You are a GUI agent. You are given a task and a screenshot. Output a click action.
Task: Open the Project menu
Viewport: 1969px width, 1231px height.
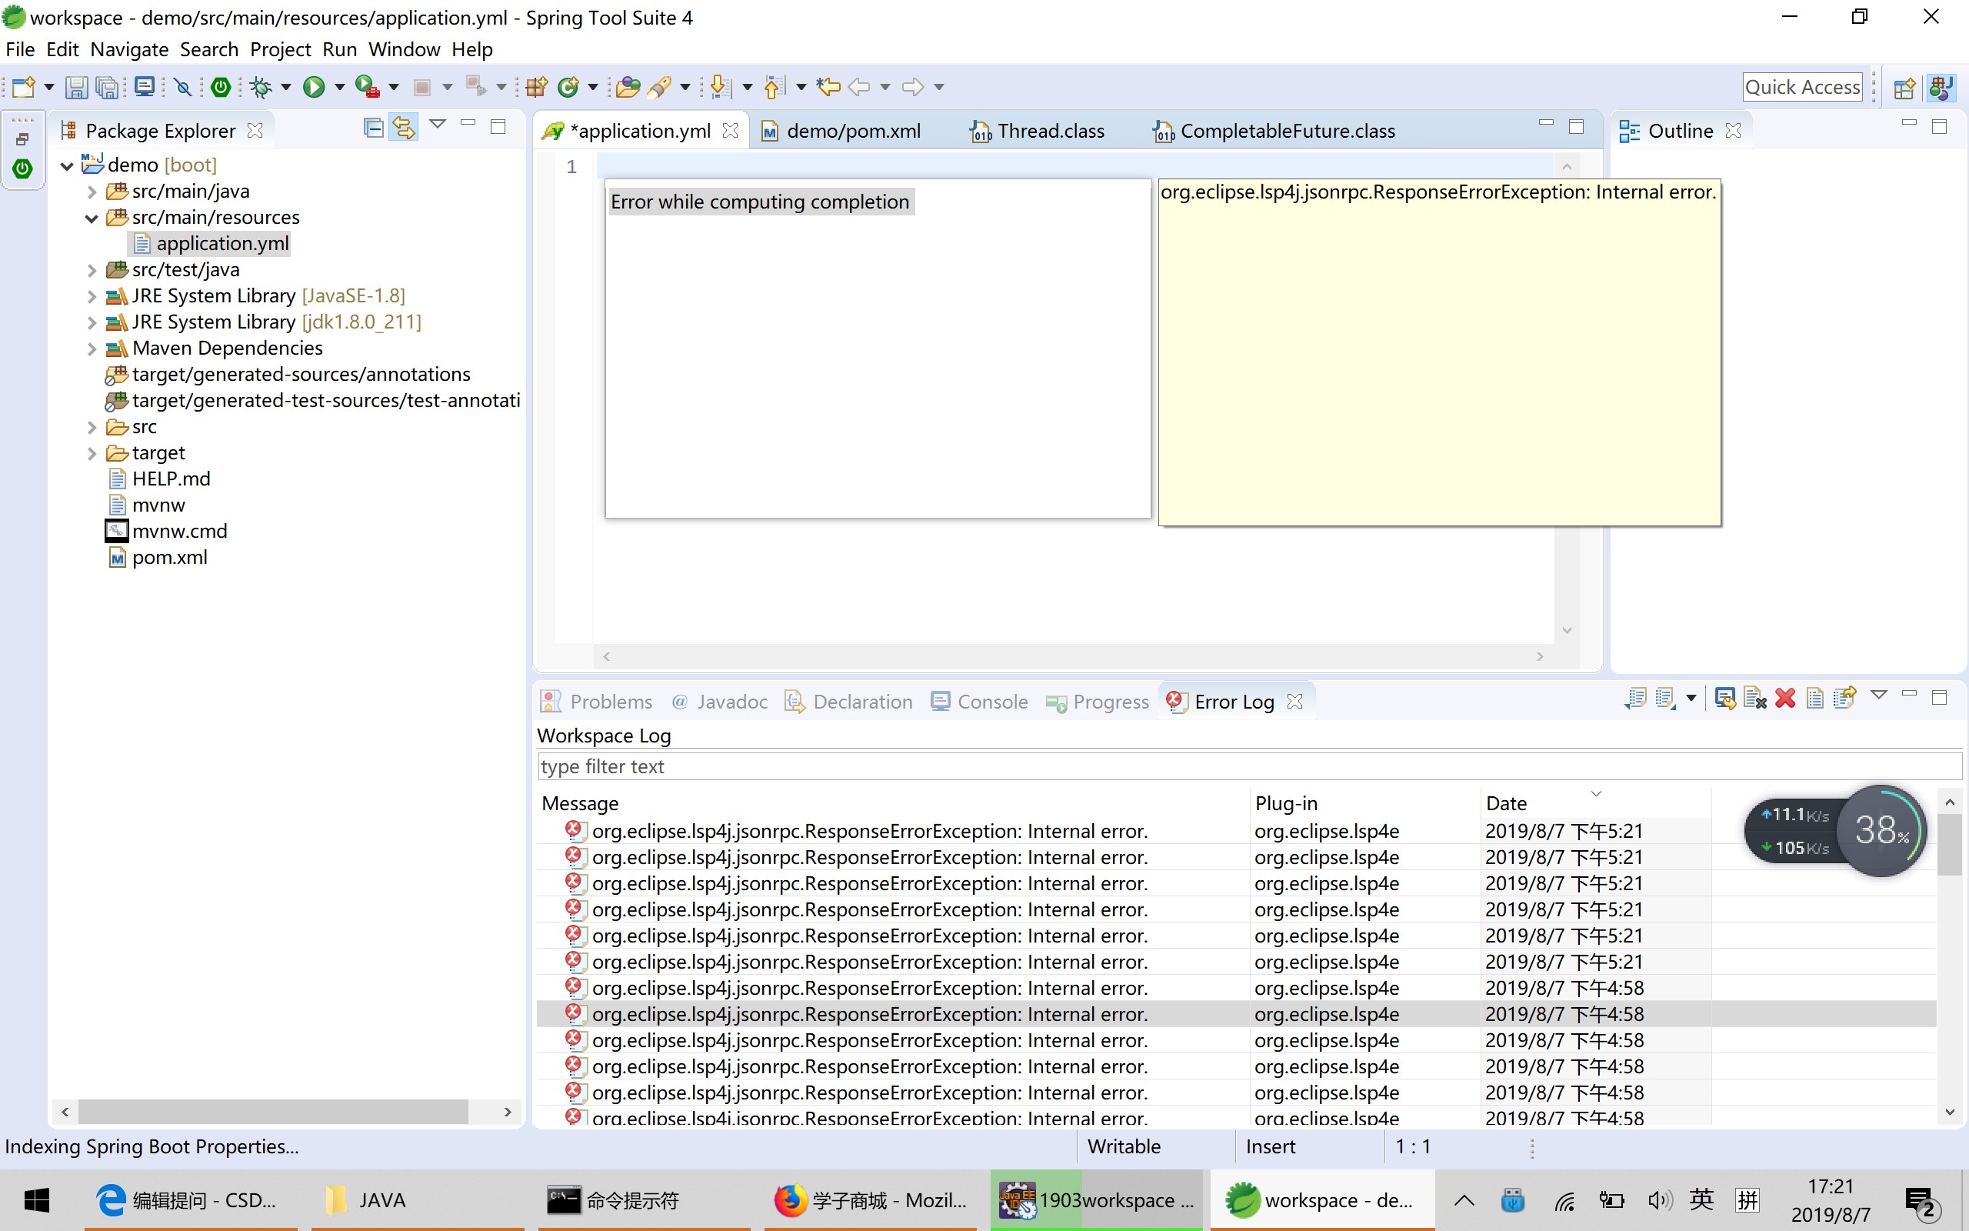[x=280, y=50]
